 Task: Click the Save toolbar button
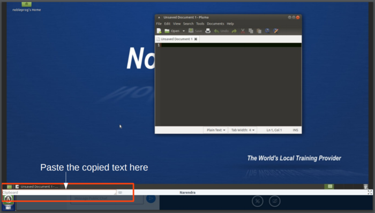point(195,31)
